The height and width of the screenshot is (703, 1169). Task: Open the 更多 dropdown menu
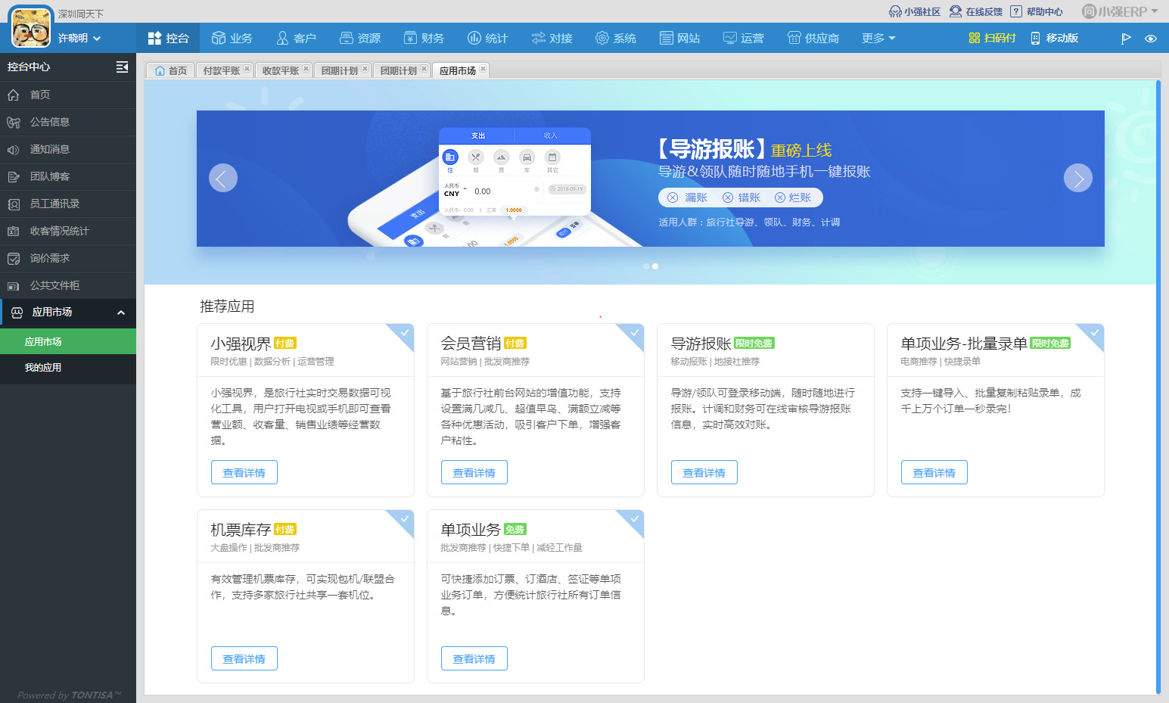pyautogui.click(x=878, y=37)
